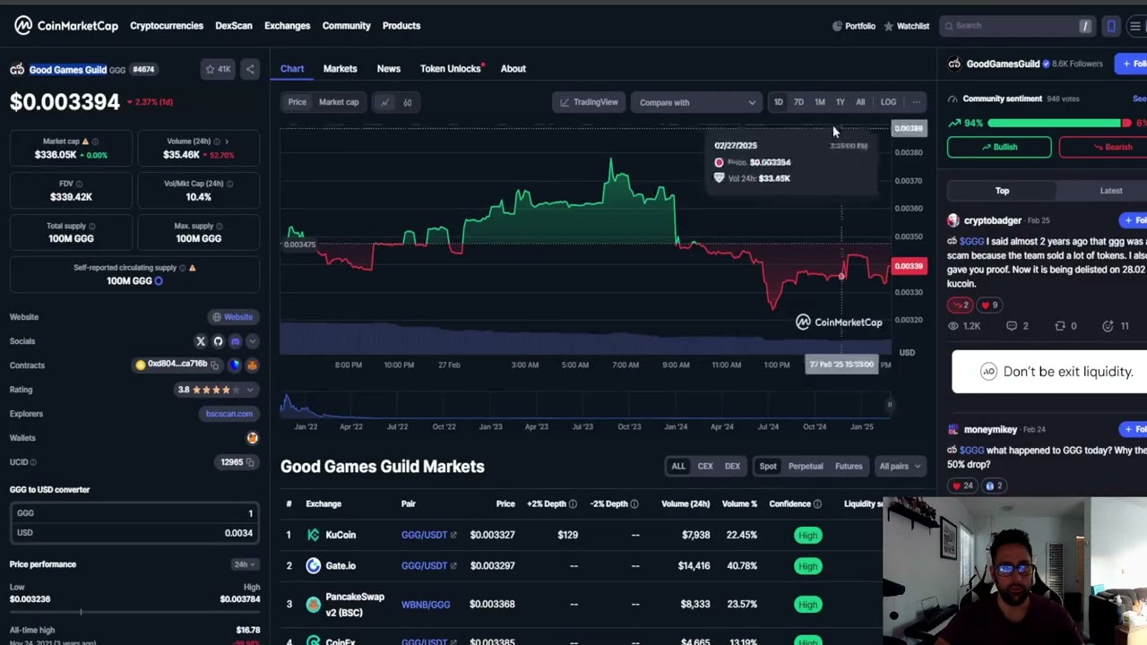1147x645 pixels.
Task: Click the USD amount converter field
Action: (133, 533)
